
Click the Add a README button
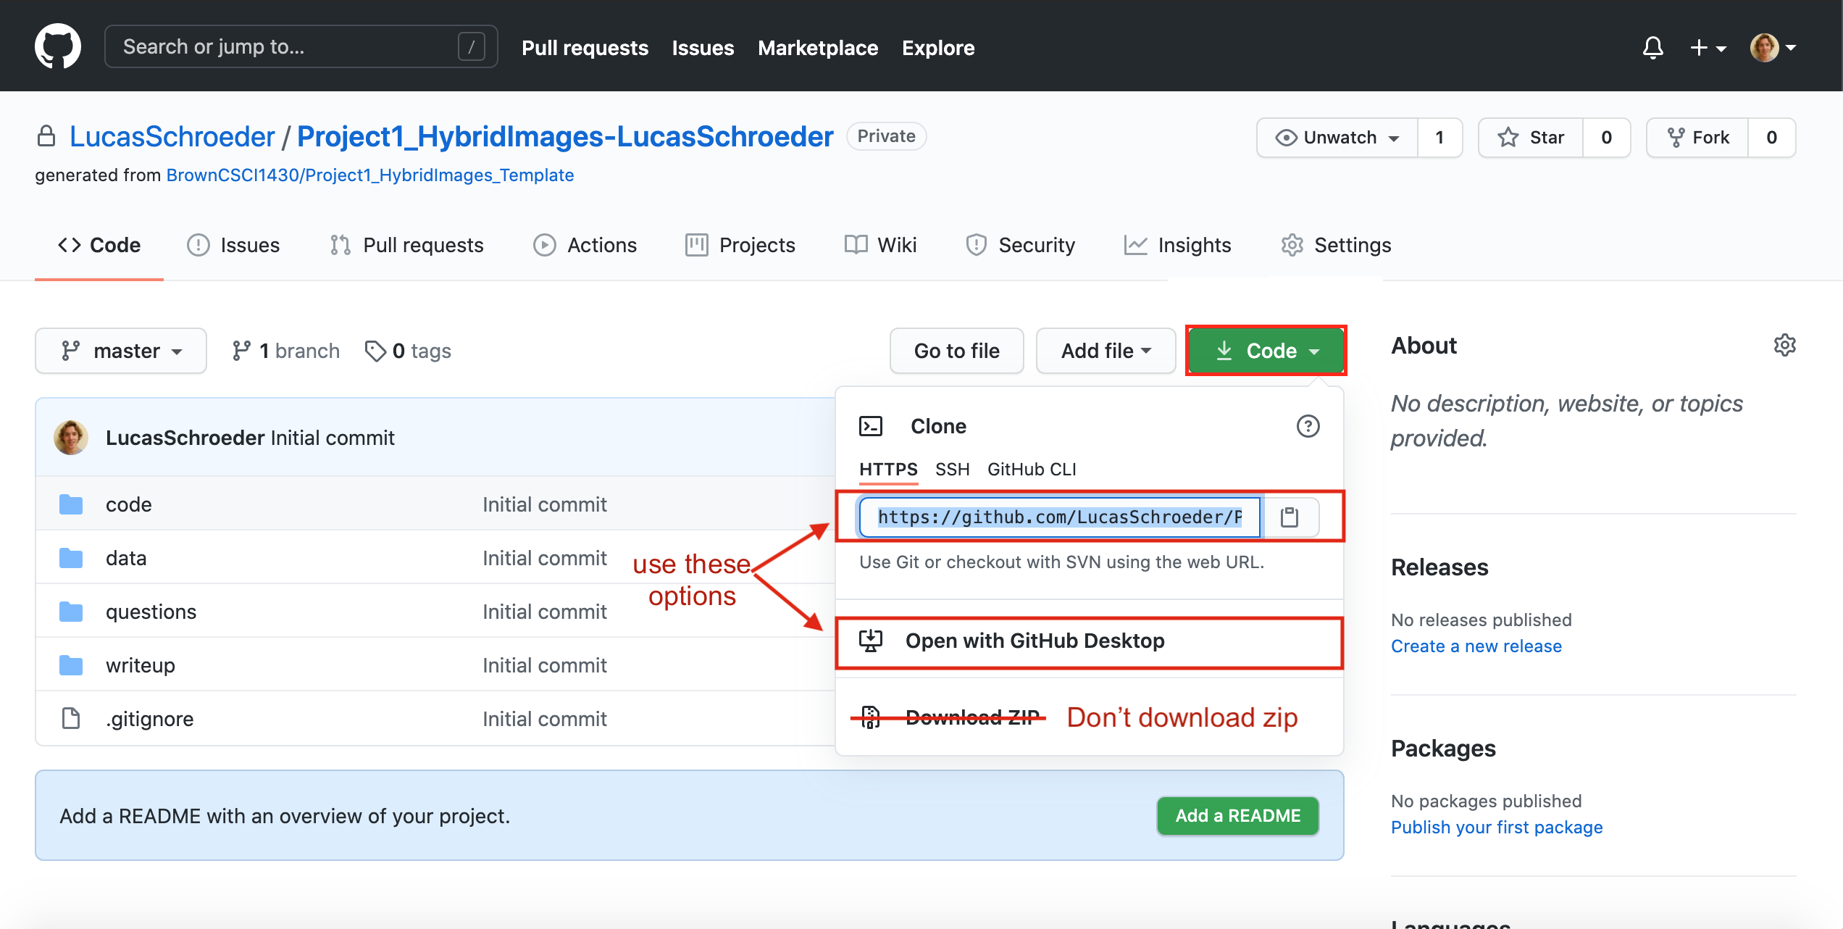1237,815
